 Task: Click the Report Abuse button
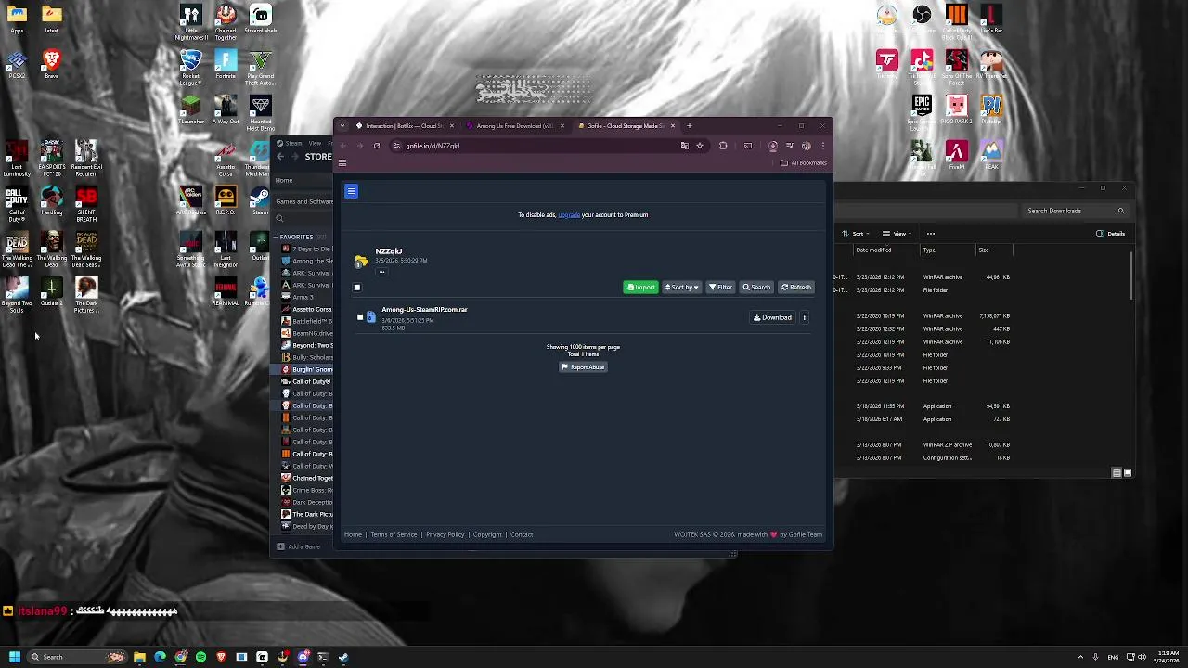click(x=583, y=367)
